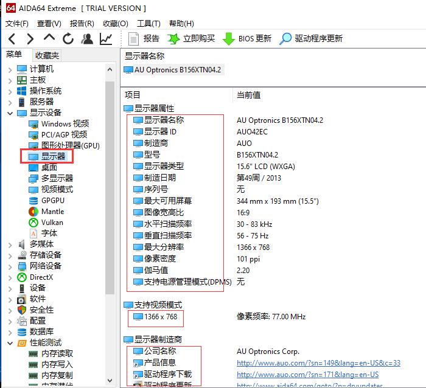Click the tree scrollbar up arrow
This screenshot has width=426, height=388.
110,69
